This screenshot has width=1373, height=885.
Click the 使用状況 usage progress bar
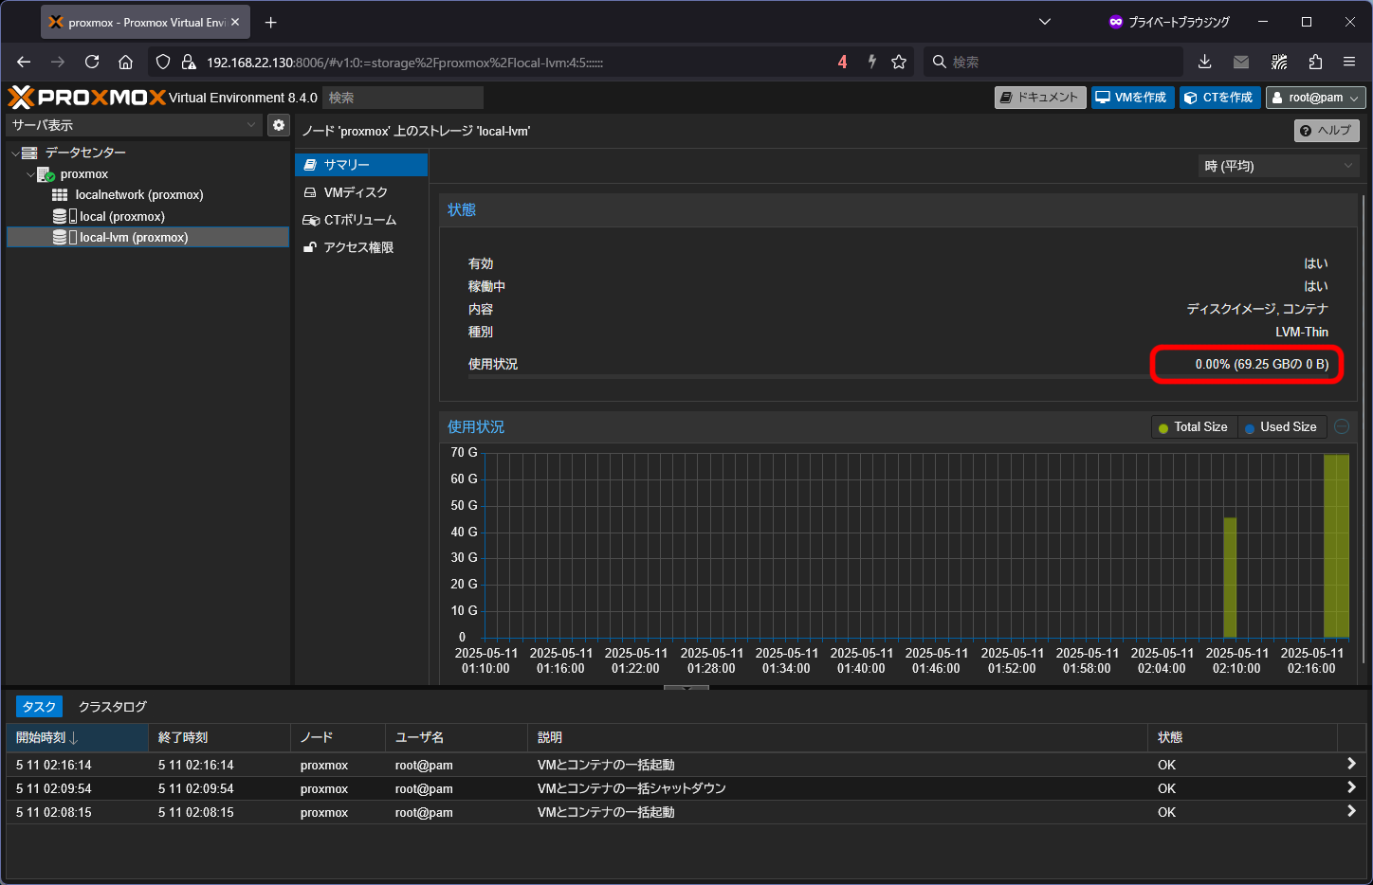click(899, 377)
